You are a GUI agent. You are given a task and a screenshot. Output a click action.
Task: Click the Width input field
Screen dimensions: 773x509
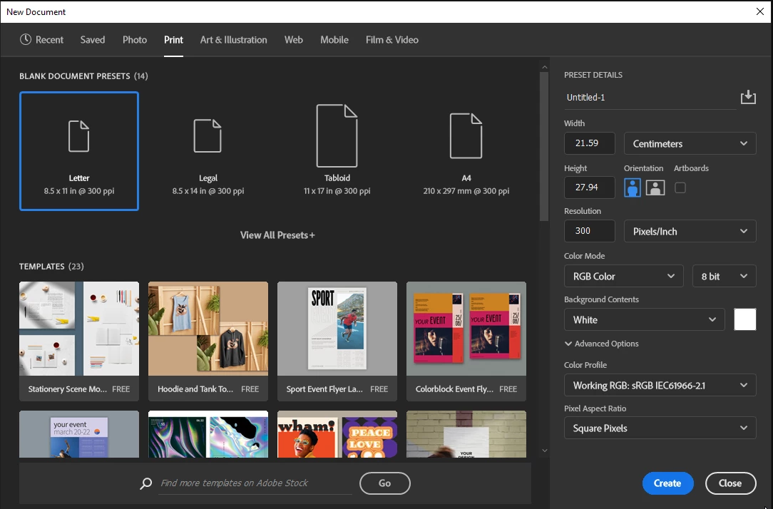589,143
